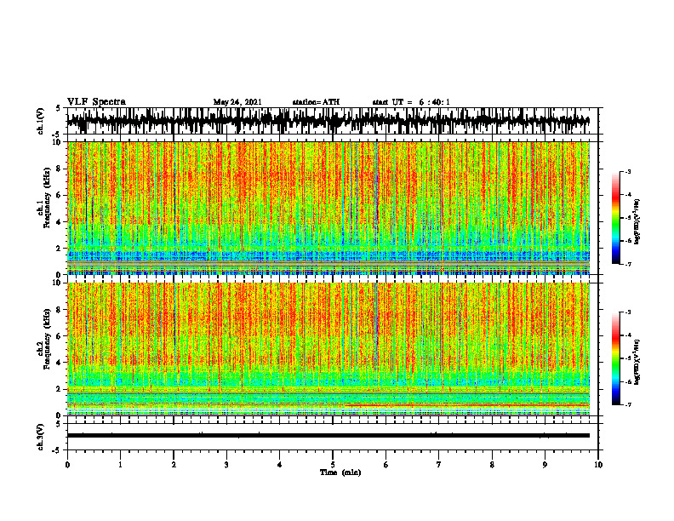Viewport: 674px width, 521px height.
Task: Click the "8" kHz tick of ch.1 spectrogram
Action: pyautogui.click(x=60, y=169)
